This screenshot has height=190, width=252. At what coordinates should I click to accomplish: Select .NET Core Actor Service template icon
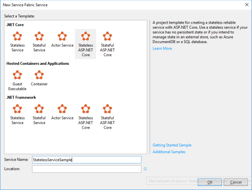(62, 36)
